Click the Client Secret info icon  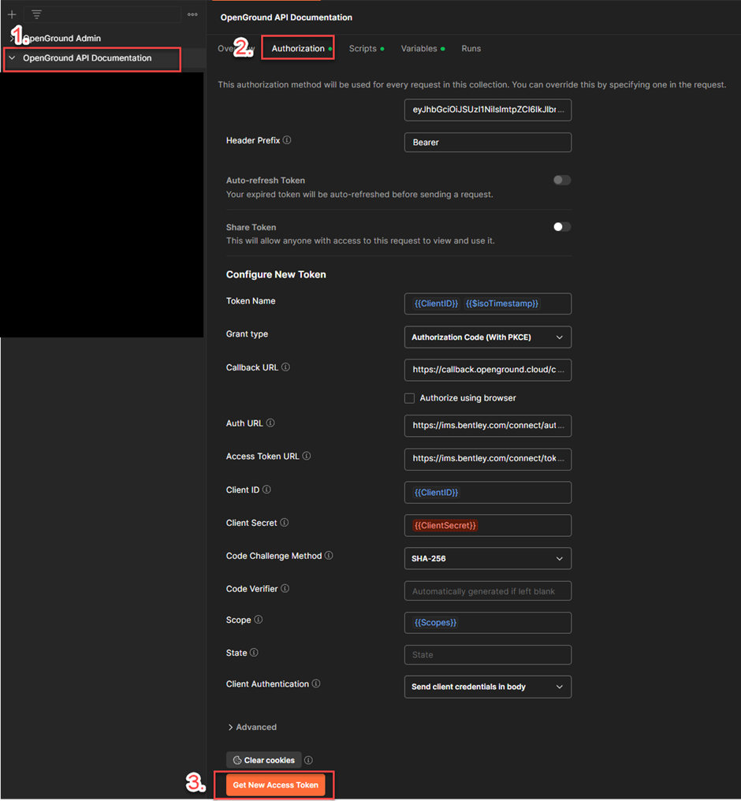[285, 523]
